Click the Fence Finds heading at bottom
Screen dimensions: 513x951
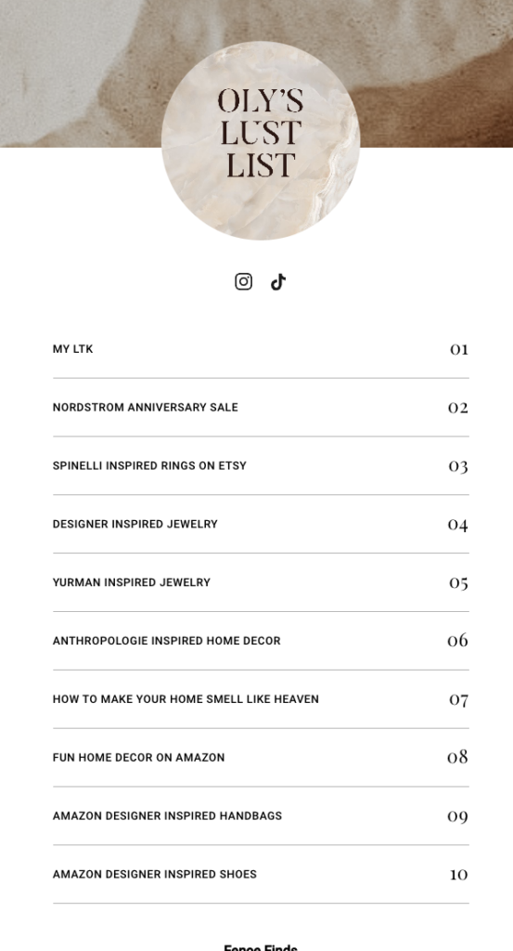261,947
